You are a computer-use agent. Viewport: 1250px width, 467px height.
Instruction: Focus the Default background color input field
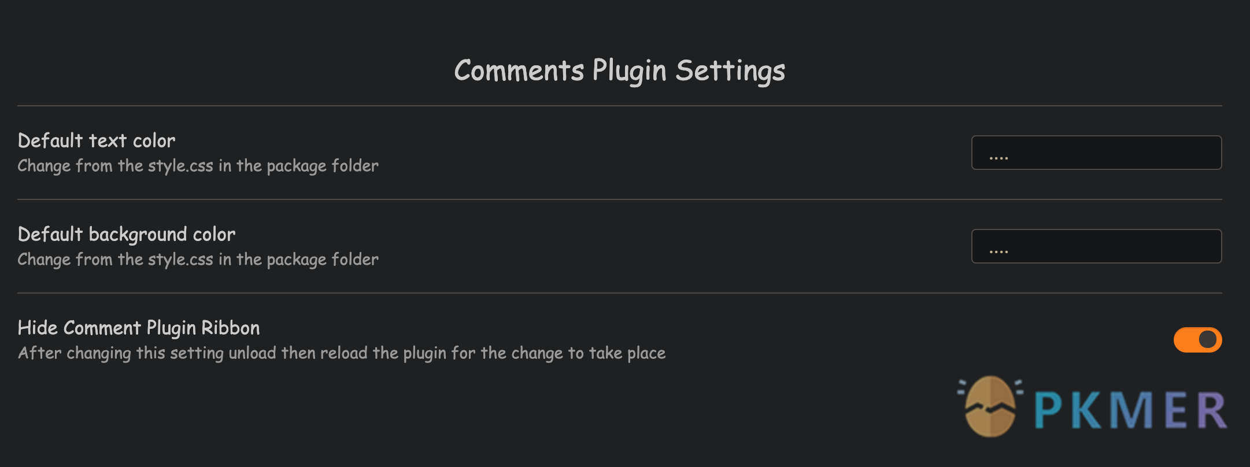1096,246
